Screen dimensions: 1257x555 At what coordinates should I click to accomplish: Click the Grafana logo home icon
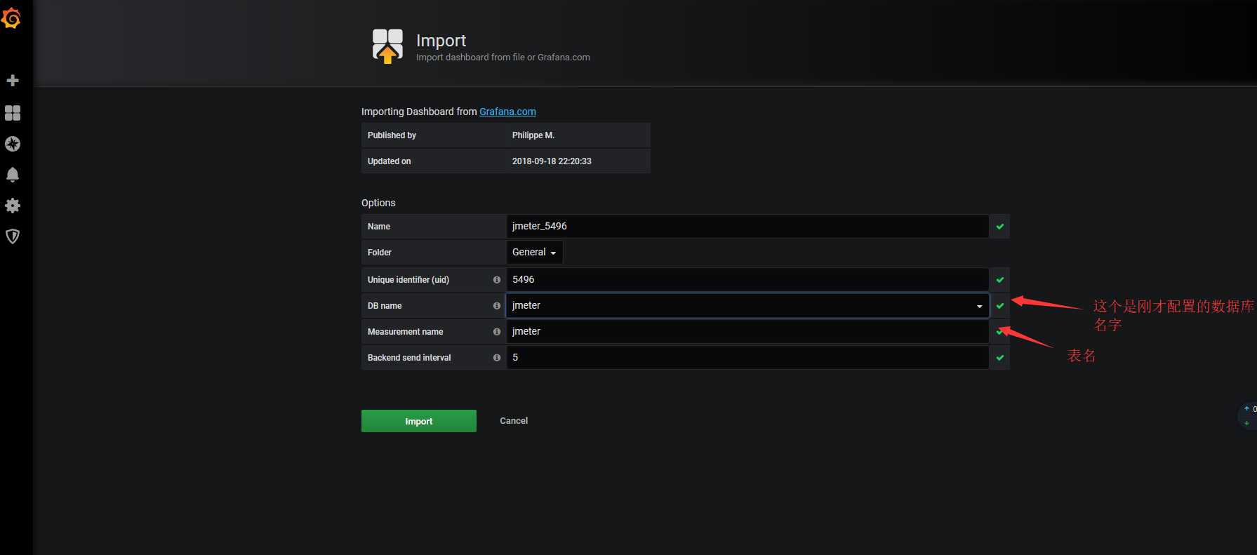click(x=11, y=18)
